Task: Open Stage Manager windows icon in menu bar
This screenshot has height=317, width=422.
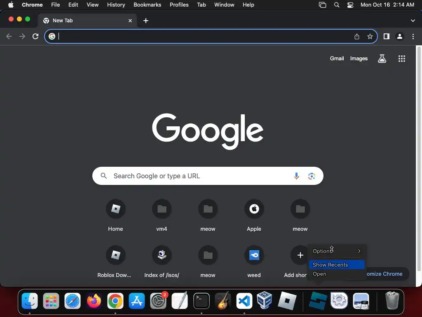Action: (322, 5)
